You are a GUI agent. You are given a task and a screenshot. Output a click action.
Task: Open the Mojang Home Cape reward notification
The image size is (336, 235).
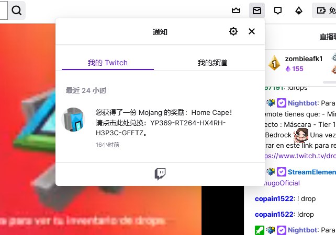click(160, 127)
